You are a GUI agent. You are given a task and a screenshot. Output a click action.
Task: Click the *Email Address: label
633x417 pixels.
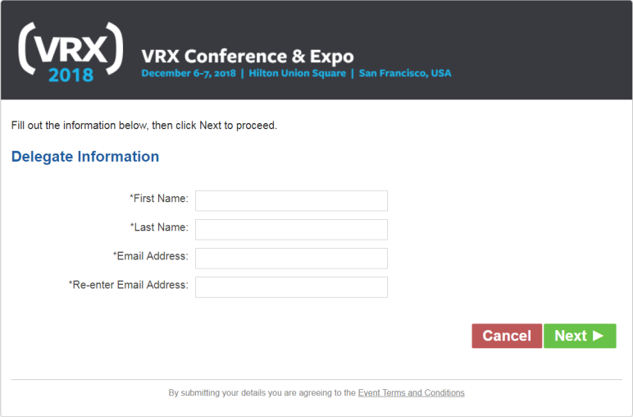(151, 256)
